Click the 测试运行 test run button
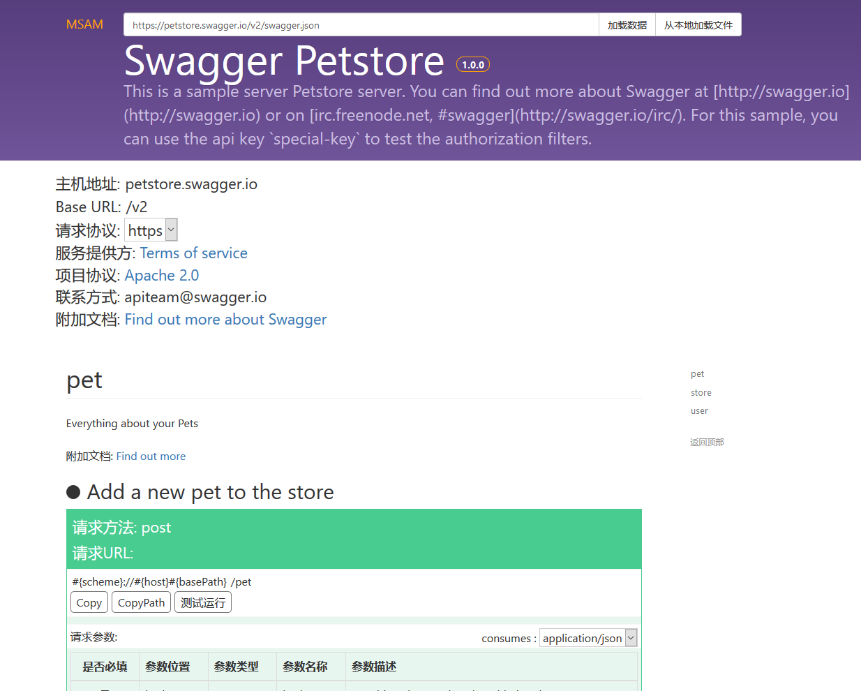This screenshot has height=691, width=861. [203, 602]
